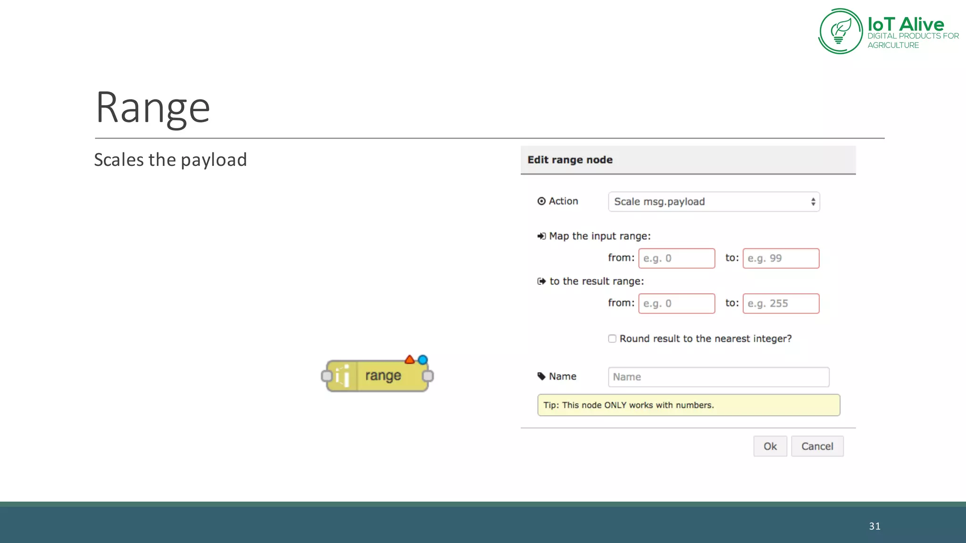Screen dimensions: 966x543
Task: Enable rounding result to nearest integer
Action: coord(612,338)
